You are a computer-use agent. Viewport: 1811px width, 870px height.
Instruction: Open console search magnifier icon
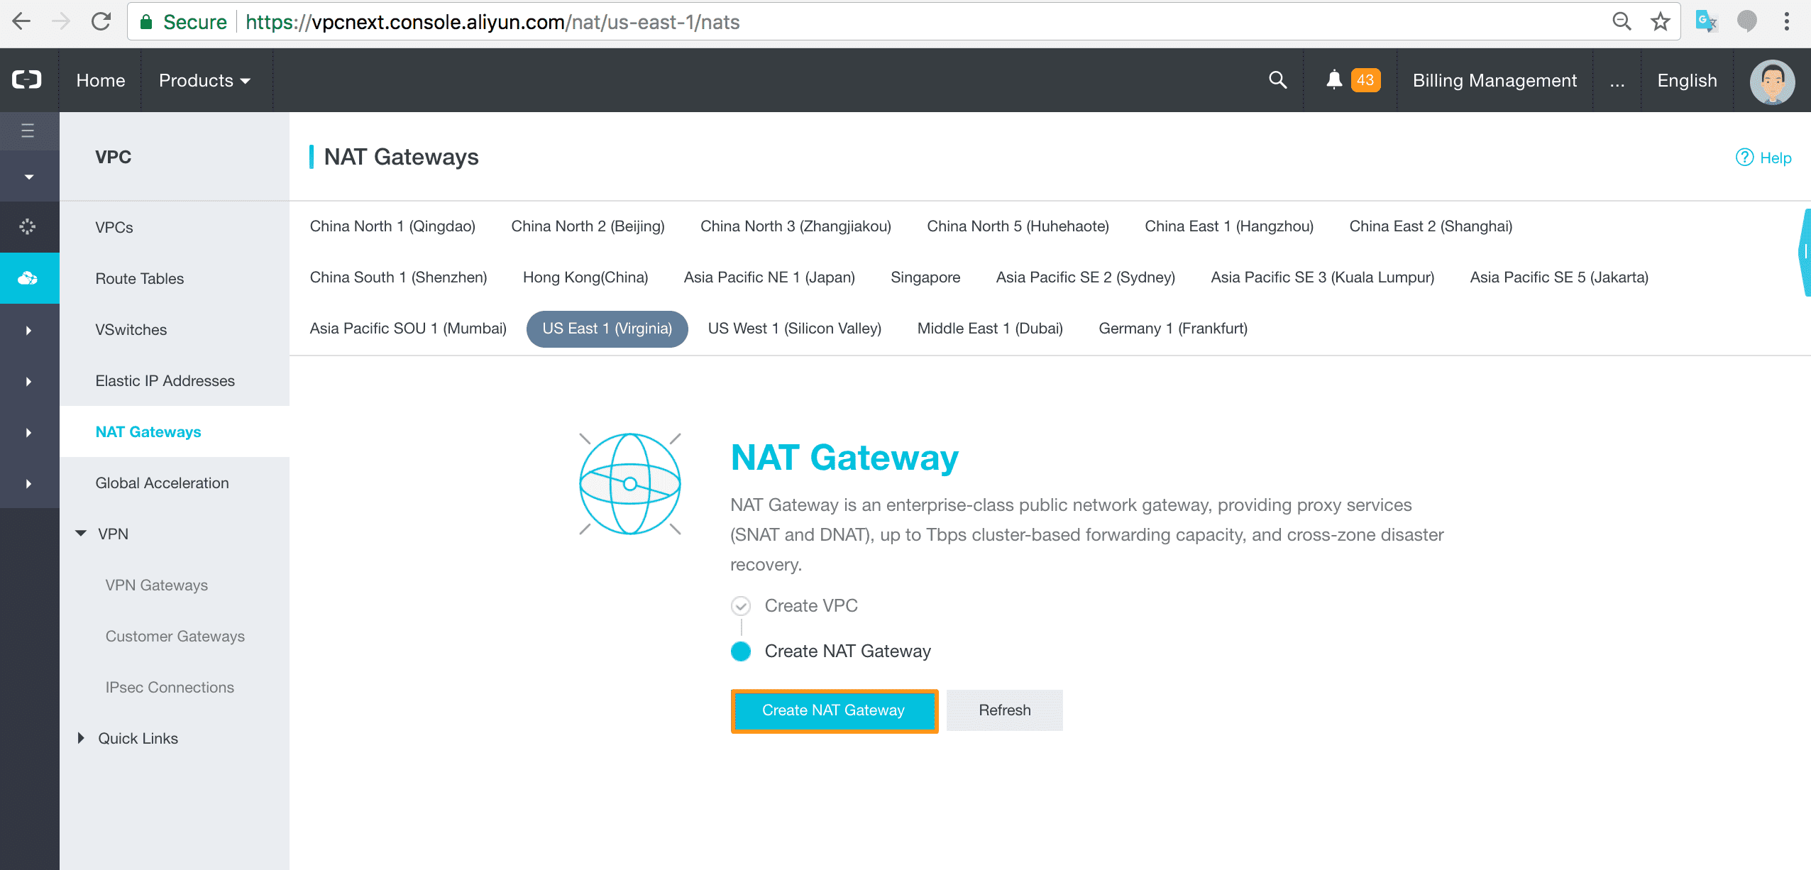[1277, 79]
